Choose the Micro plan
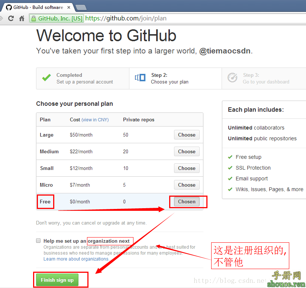The image size is (306, 288). [187, 185]
